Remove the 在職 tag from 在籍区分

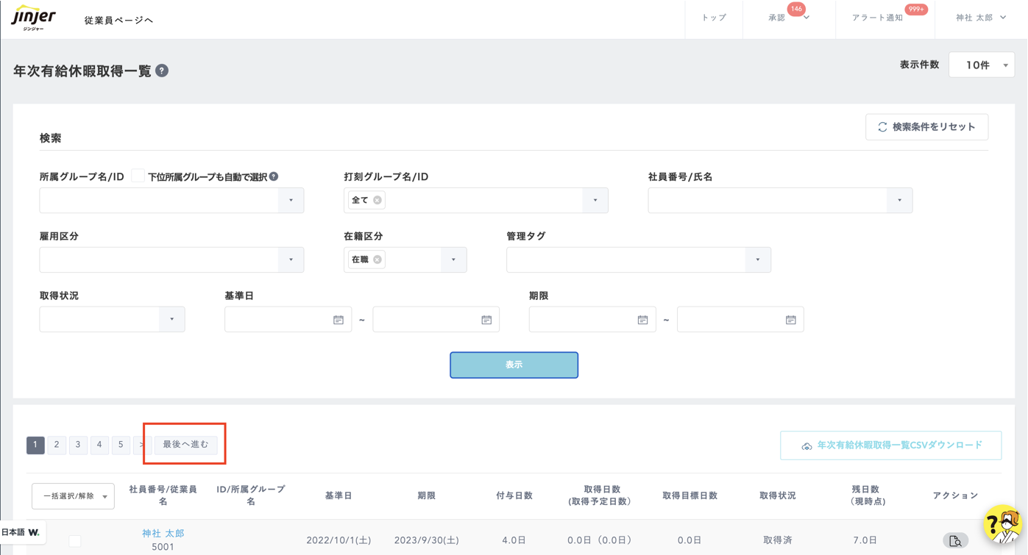coord(377,259)
